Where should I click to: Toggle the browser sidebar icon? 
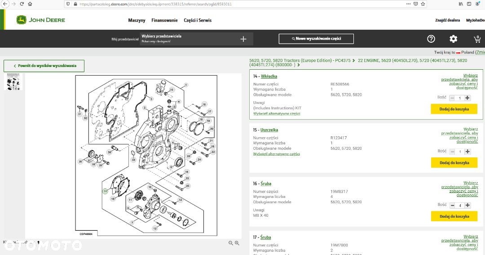click(469, 4)
